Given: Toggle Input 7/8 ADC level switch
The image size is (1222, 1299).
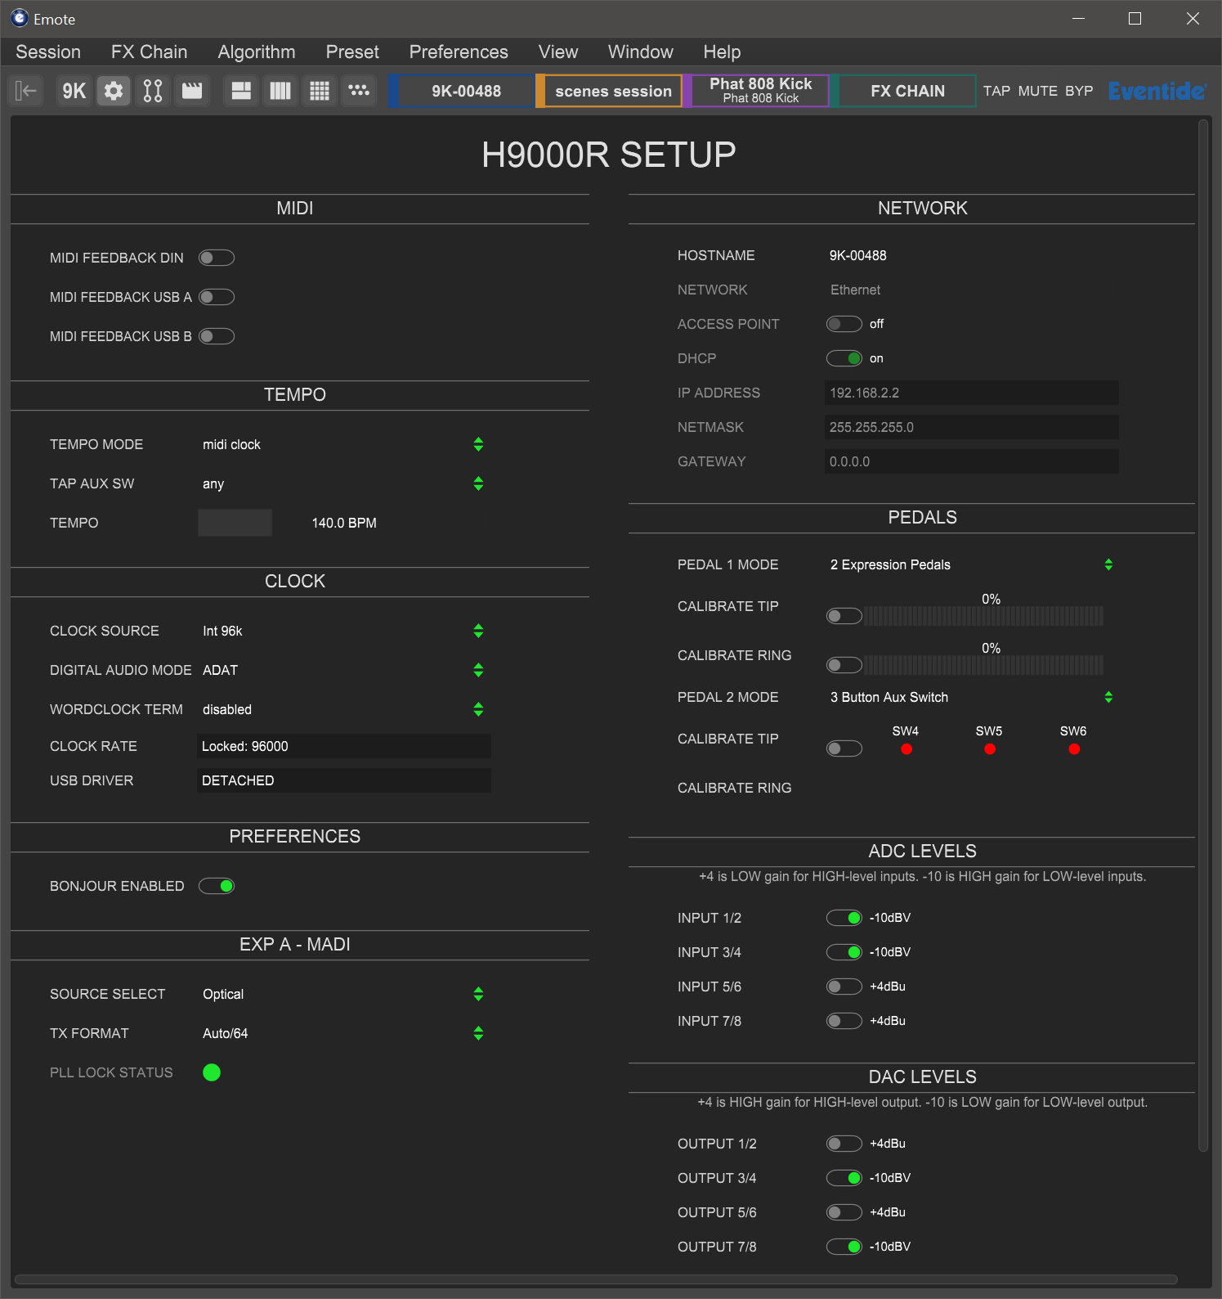Looking at the screenshot, I should pyautogui.click(x=844, y=1021).
